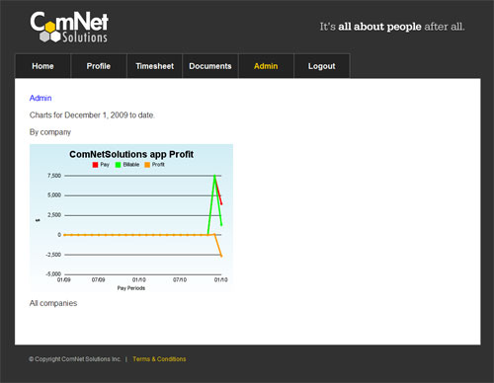494x383 pixels.
Task: Click the 07/09 x-axis label
Action: [x=98, y=280]
